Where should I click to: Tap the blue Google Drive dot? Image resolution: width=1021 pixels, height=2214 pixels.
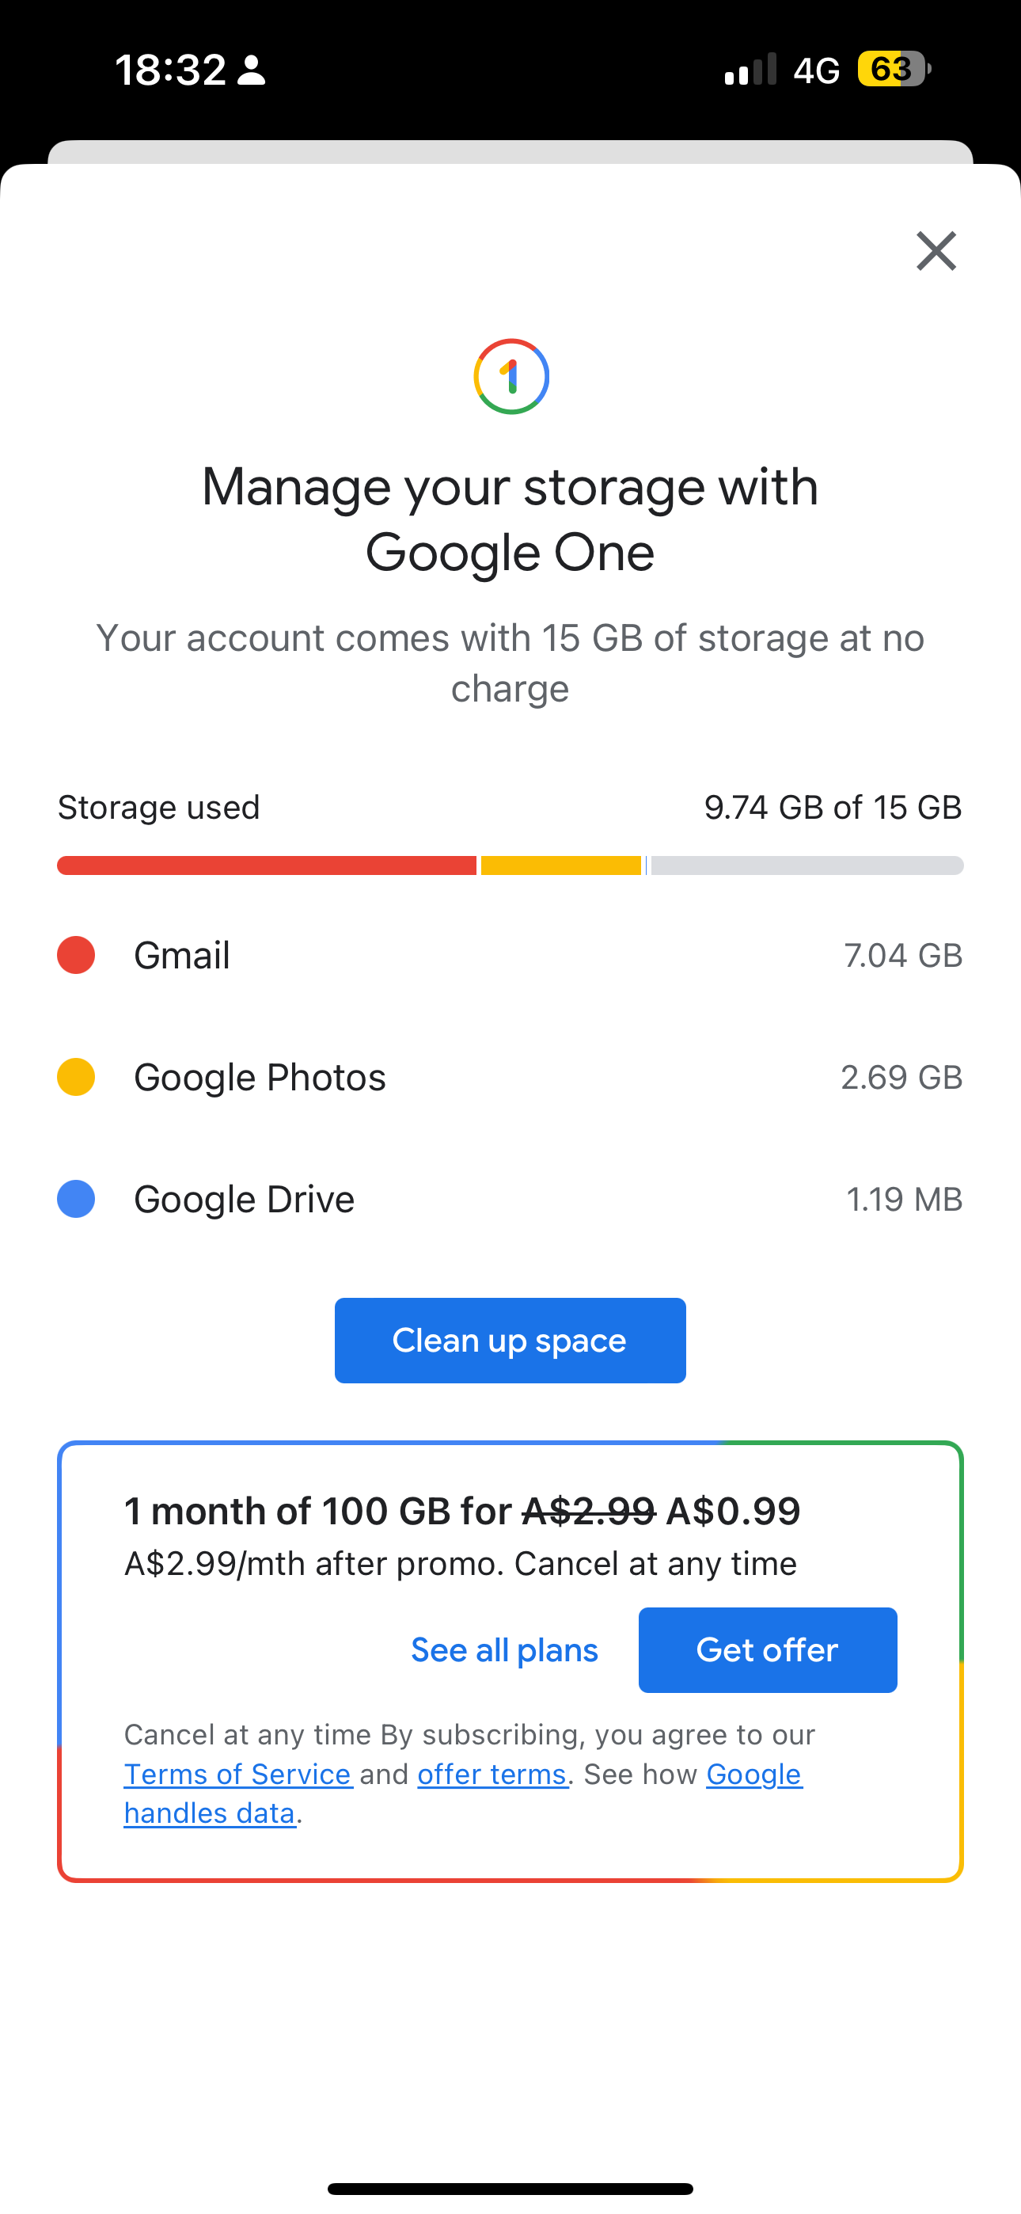[x=76, y=1199]
